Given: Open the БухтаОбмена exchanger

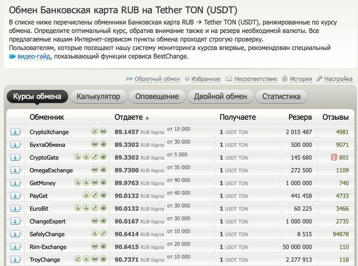Looking at the screenshot, I should pyautogui.click(x=47, y=145).
